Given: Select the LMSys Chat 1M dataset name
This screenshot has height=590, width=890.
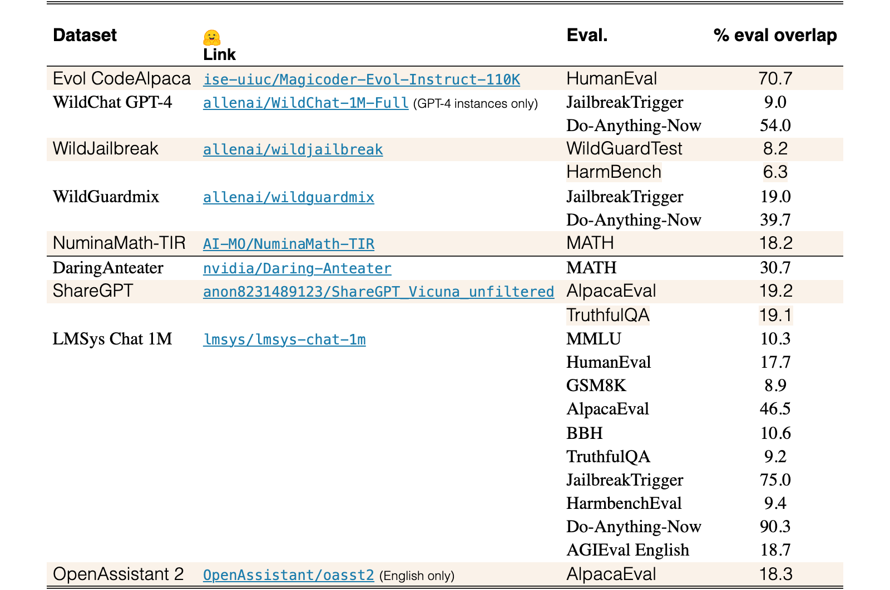Looking at the screenshot, I should (112, 338).
